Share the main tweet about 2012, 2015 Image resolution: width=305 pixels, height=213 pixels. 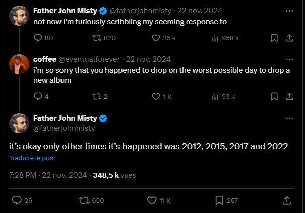click(287, 200)
